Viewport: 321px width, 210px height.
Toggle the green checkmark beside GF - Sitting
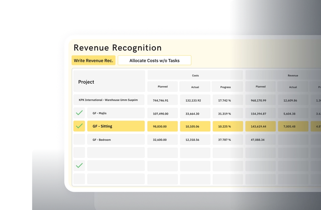(79, 126)
